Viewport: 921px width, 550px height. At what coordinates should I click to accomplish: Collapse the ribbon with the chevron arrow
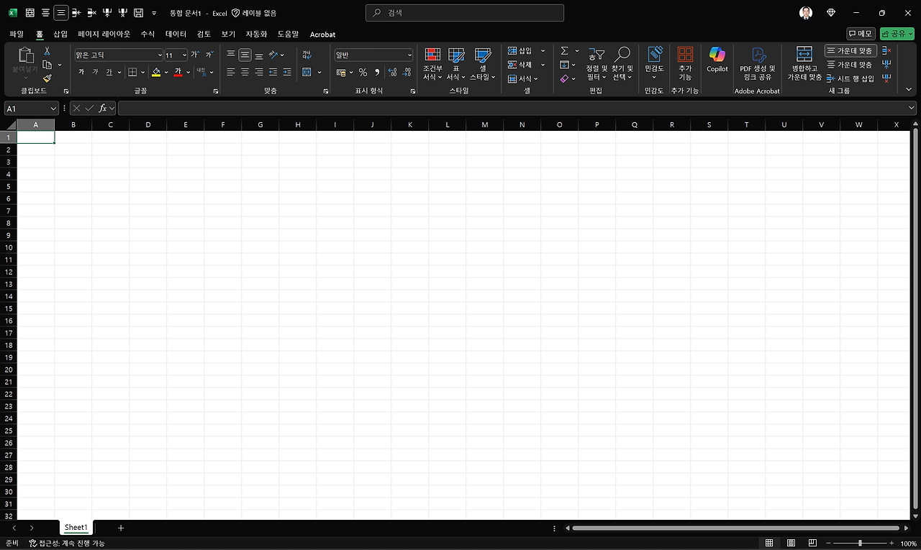point(909,90)
